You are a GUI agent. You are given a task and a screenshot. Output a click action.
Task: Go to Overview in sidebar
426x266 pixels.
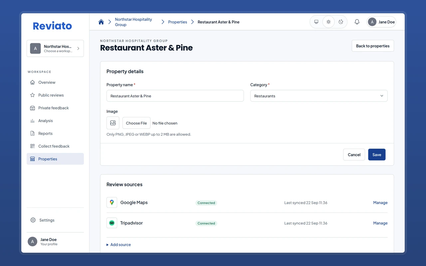coord(55,82)
